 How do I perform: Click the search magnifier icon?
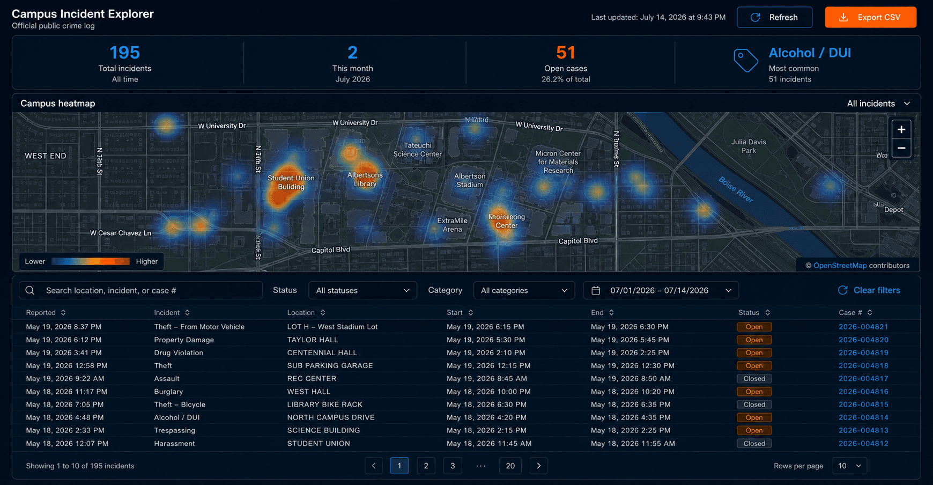coord(30,290)
